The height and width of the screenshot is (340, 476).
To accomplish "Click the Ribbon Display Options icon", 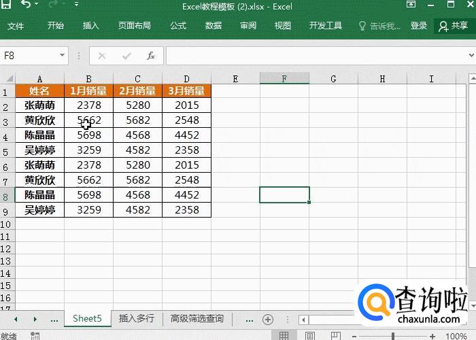I will (x=411, y=4).
